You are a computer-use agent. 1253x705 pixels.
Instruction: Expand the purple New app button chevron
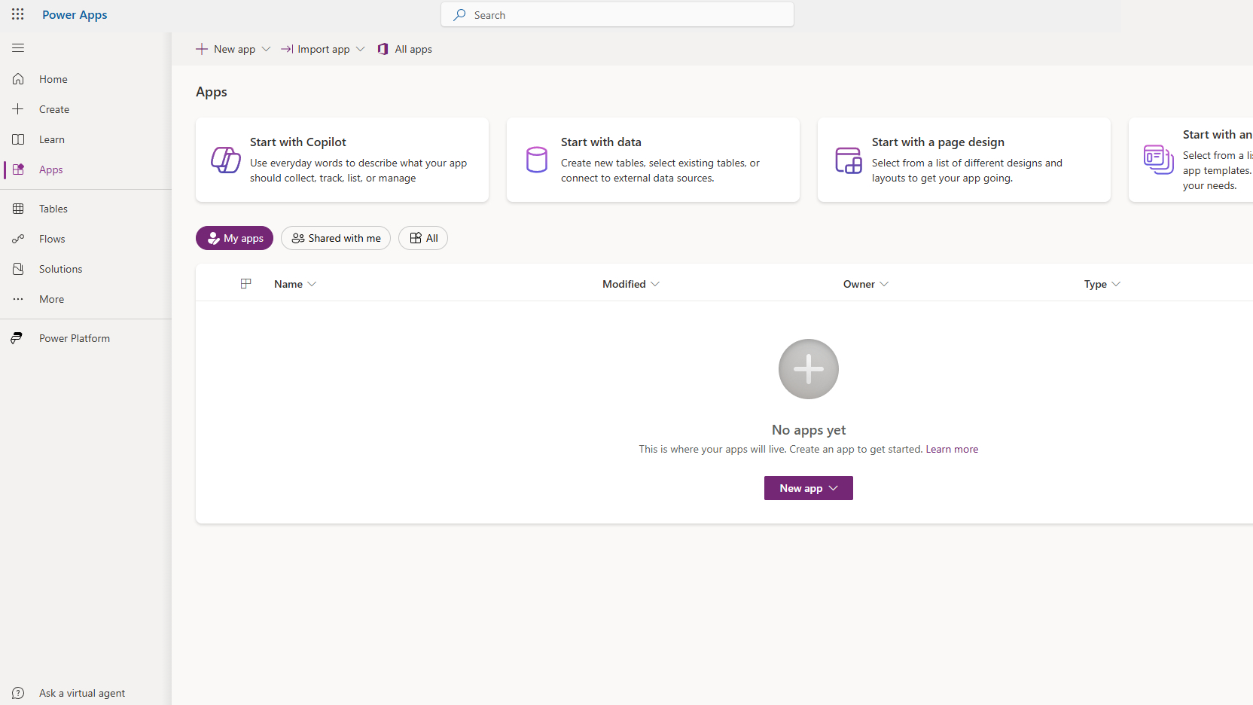point(834,488)
